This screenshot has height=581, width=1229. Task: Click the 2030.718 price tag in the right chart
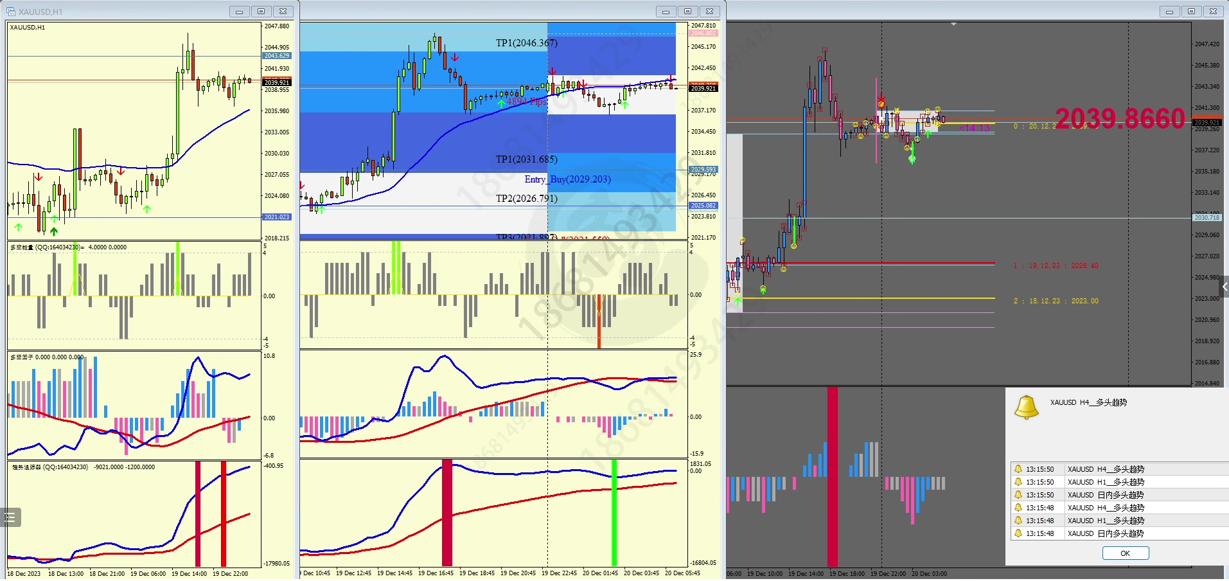(x=1207, y=218)
